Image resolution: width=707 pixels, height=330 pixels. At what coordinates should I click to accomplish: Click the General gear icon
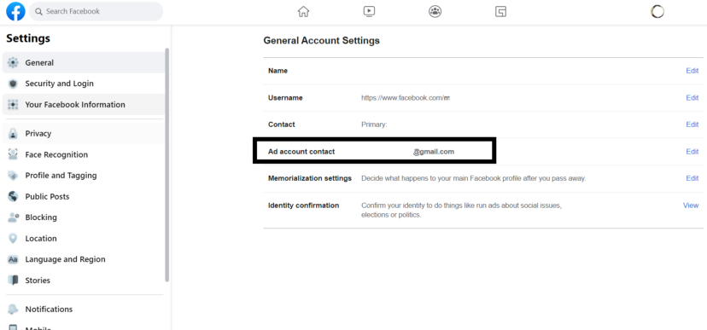tap(13, 62)
